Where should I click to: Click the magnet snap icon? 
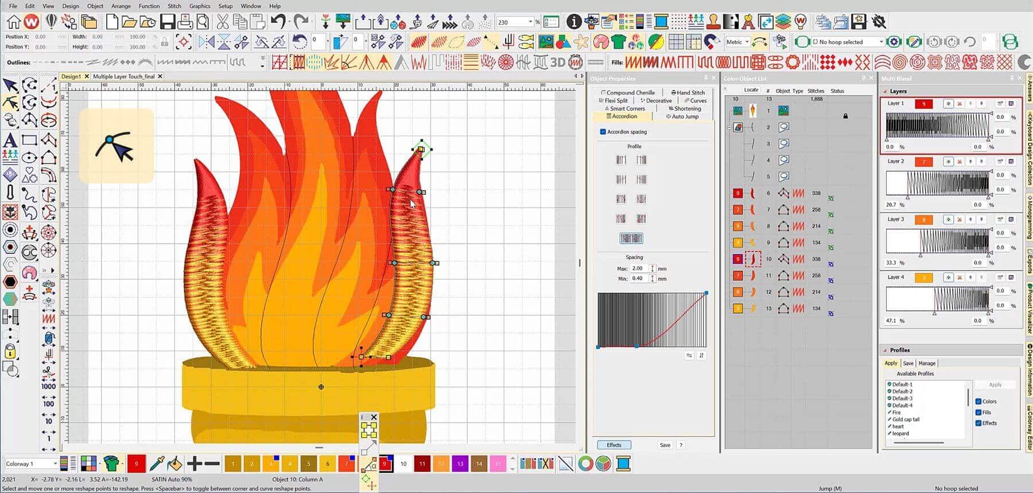pyautogui.click(x=712, y=42)
